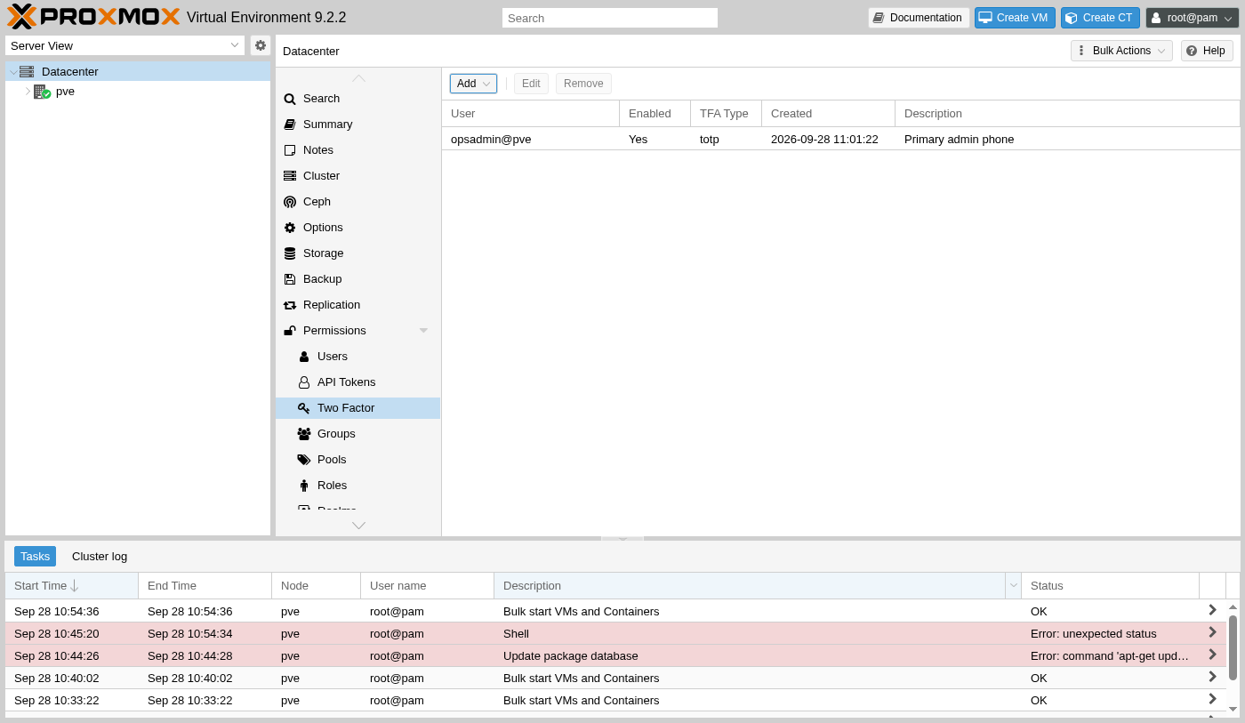The width and height of the screenshot is (1245, 723).
Task: Open the Two Factor menu item
Action: click(358, 408)
